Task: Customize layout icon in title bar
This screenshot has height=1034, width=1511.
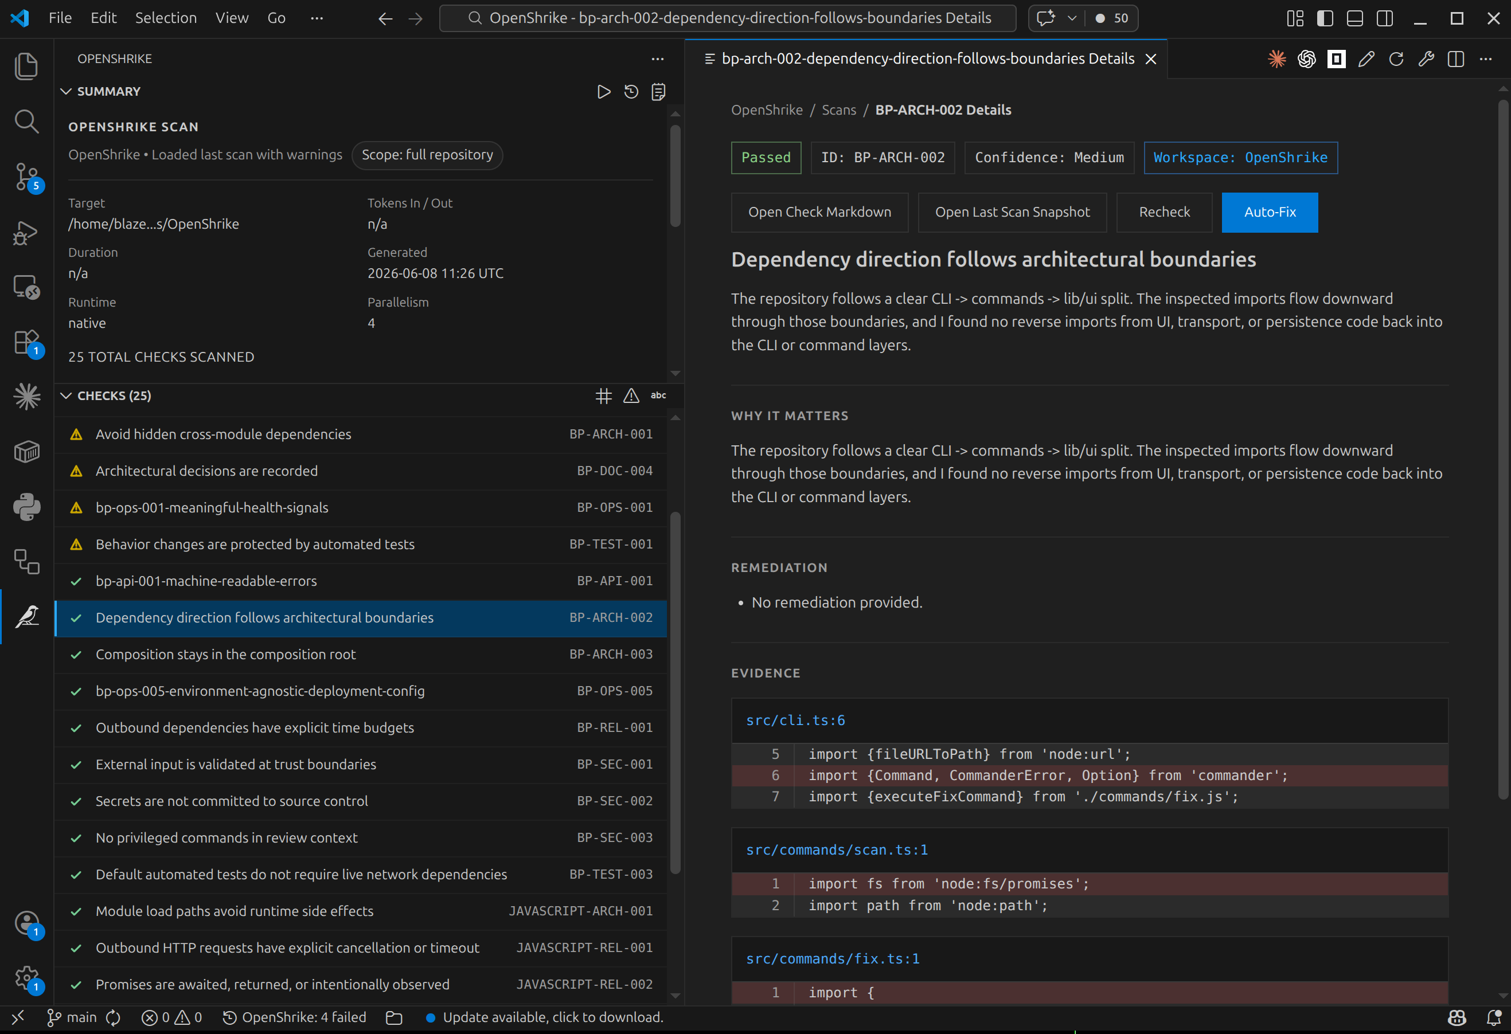Action: coord(1294,18)
